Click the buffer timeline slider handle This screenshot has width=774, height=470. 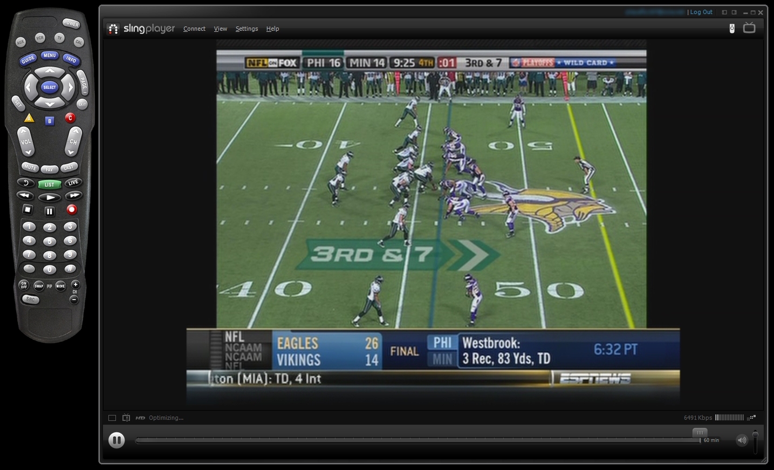(700, 432)
